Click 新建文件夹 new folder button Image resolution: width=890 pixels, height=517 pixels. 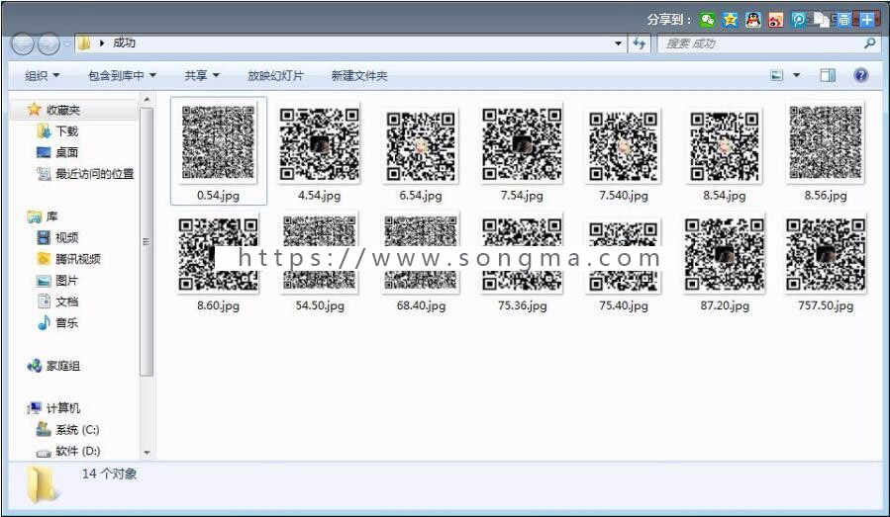point(359,75)
